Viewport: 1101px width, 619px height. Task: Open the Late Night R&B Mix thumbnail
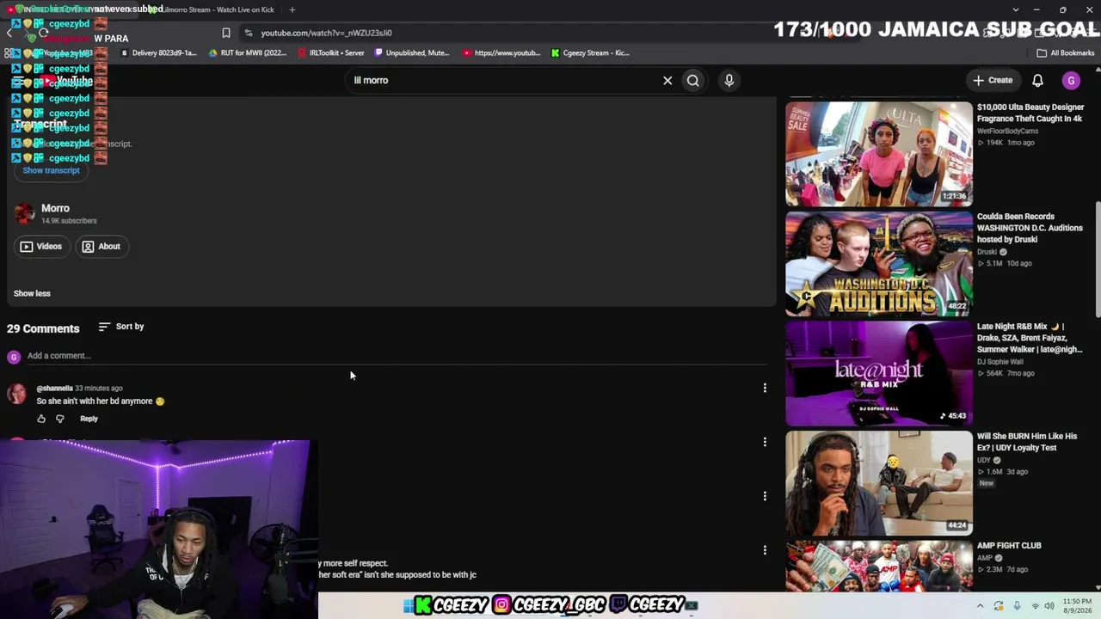[878, 373]
